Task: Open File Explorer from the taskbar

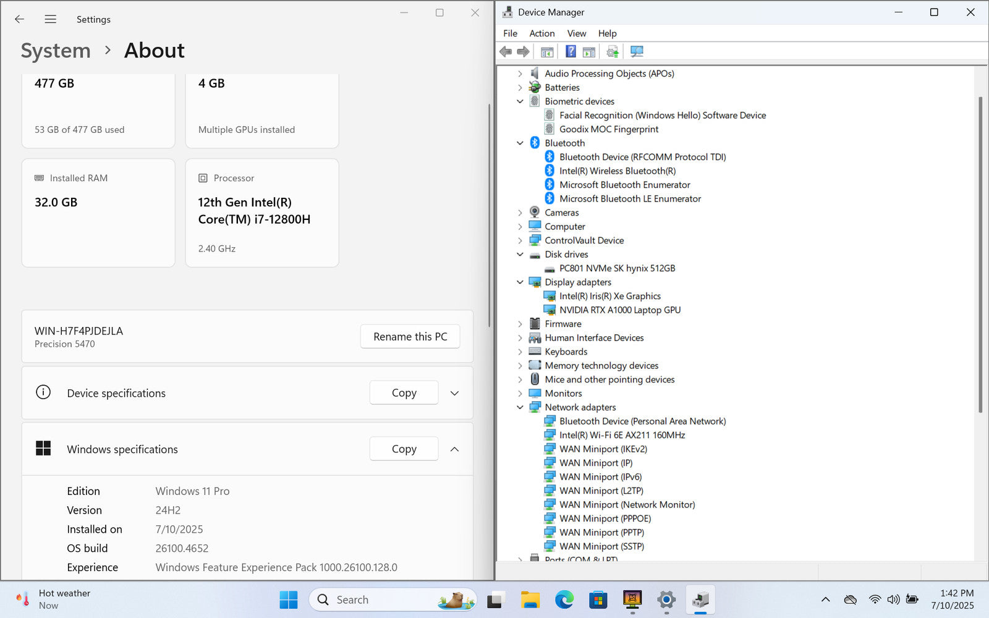Action: coord(530,599)
